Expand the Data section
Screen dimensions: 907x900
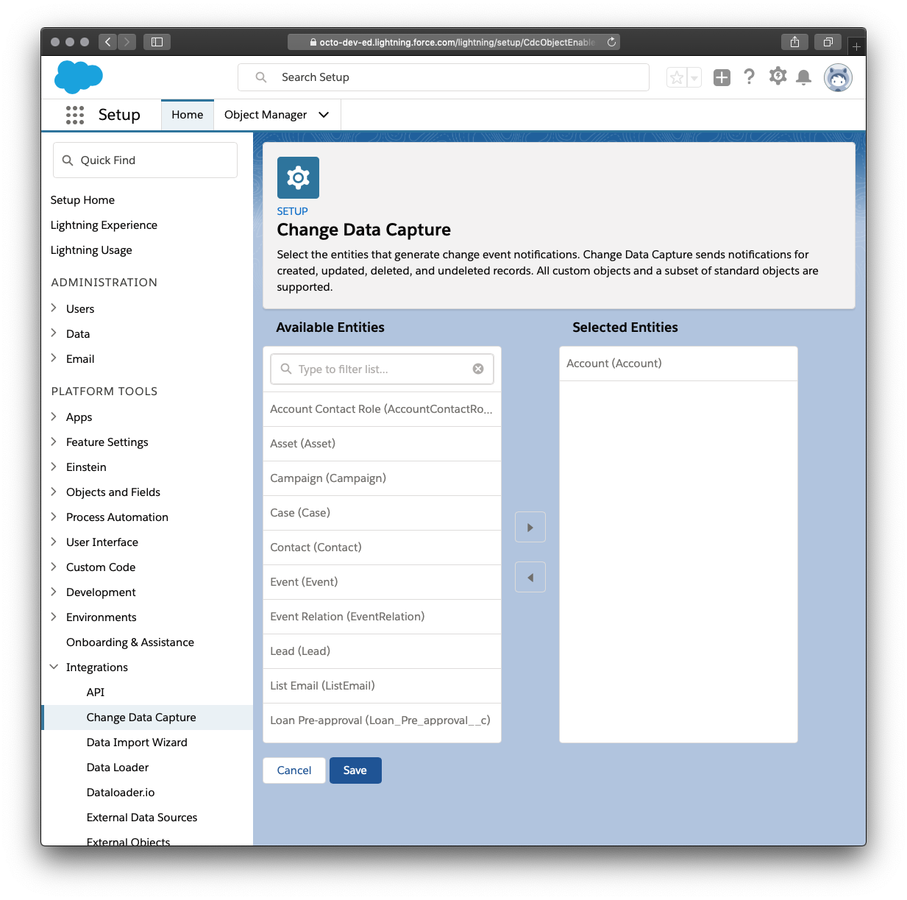click(x=54, y=333)
